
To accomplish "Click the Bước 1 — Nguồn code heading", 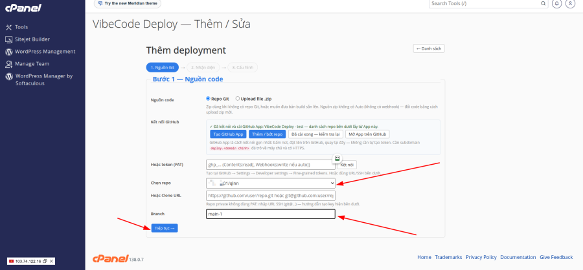I will coord(188,79).
